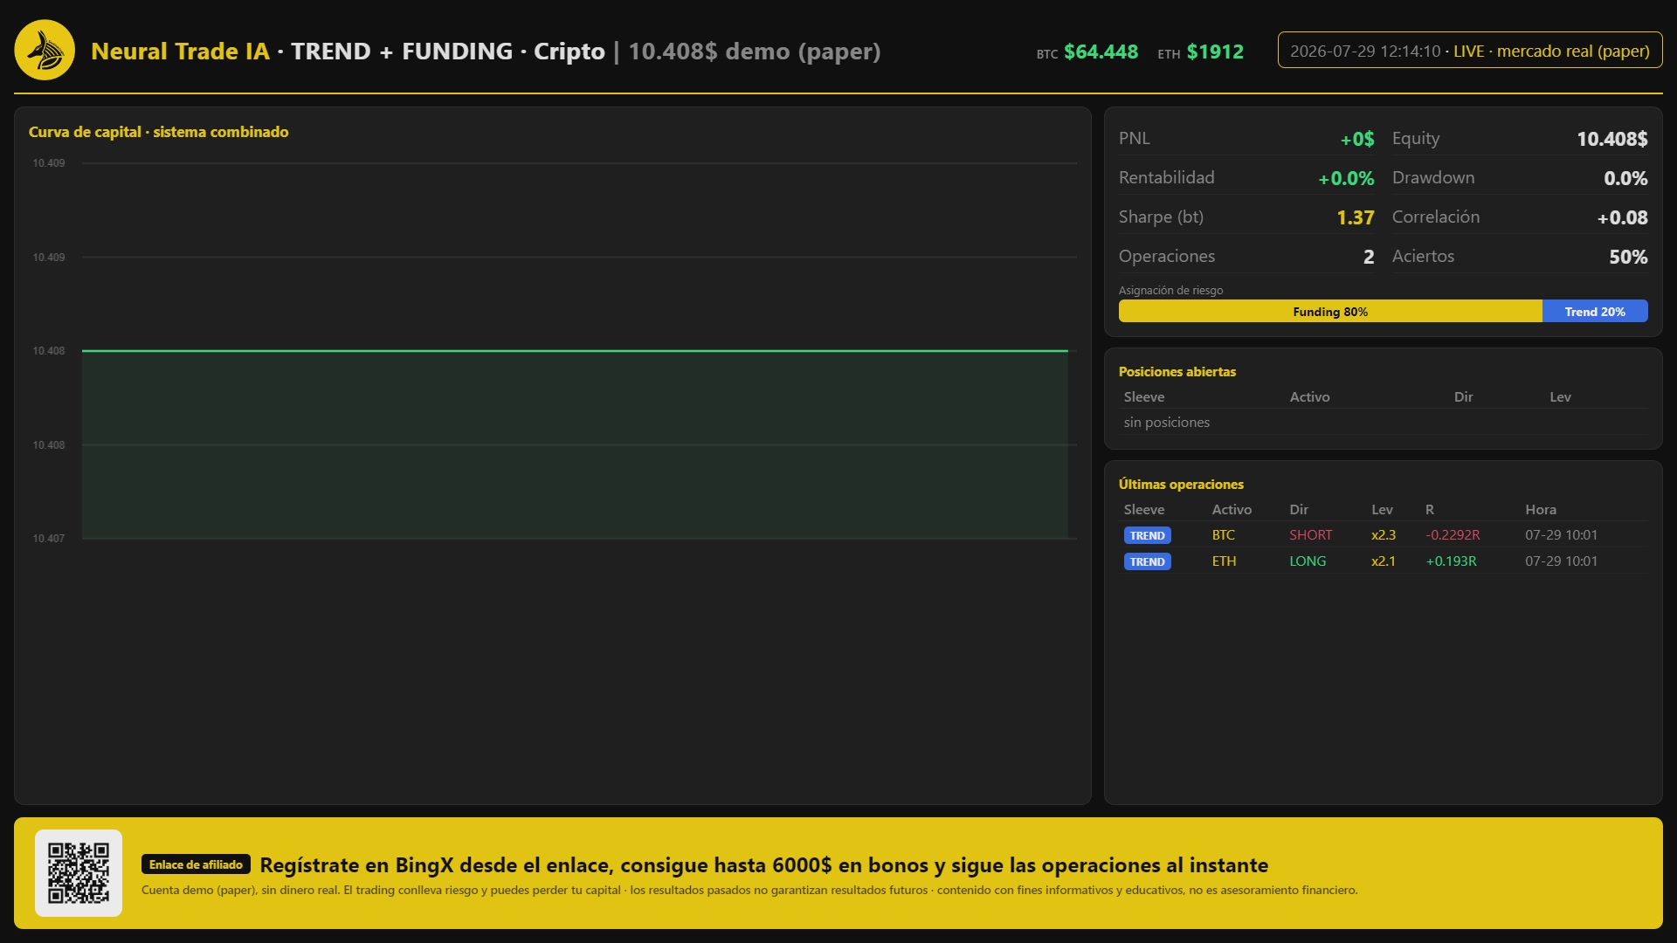Click the Activo header in Posiciones abiertas
Image resolution: width=1677 pixels, height=943 pixels.
tap(1309, 396)
